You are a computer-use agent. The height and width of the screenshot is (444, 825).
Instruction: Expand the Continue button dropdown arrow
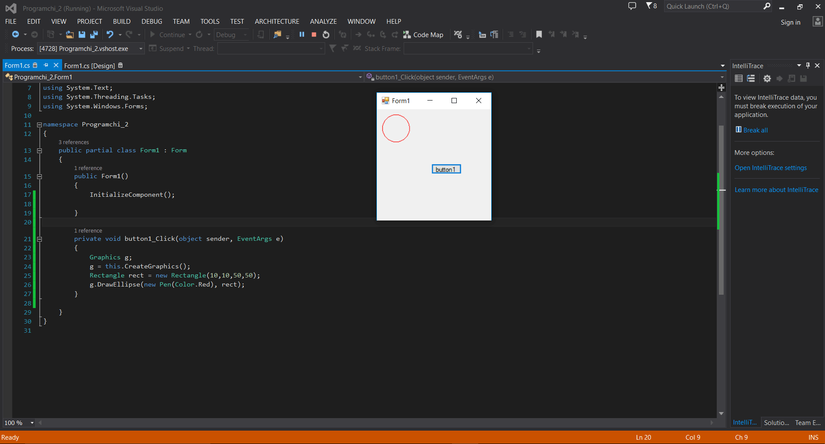pyautogui.click(x=190, y=35)
